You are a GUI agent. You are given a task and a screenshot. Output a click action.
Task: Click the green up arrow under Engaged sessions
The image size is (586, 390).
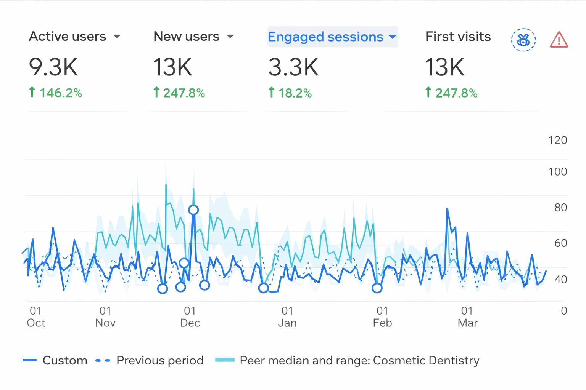(x=271, y=92)
